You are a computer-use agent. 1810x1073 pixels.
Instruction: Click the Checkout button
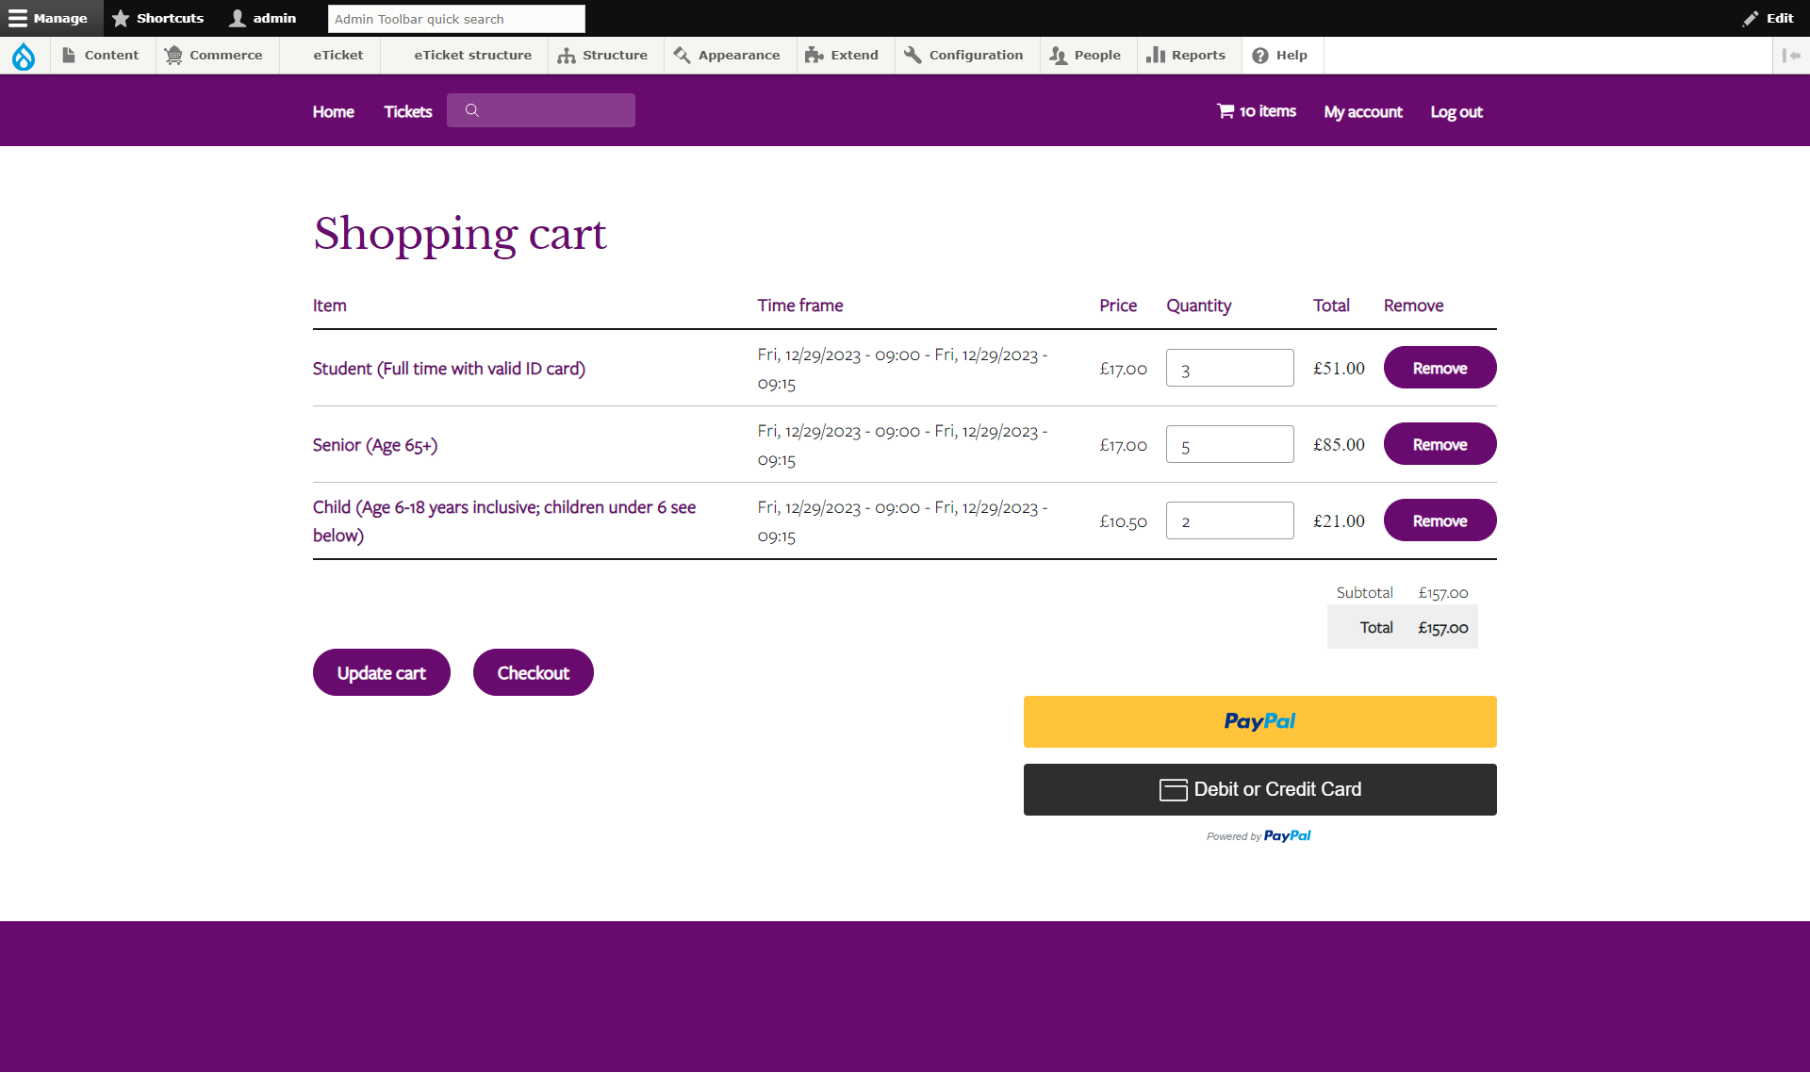click(533, 672)
